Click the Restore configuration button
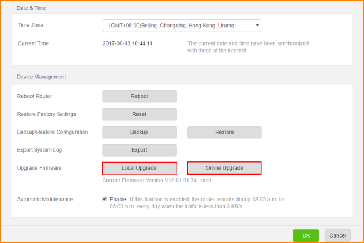This screenshot has height=243, width=364. [x=224, y=132]
